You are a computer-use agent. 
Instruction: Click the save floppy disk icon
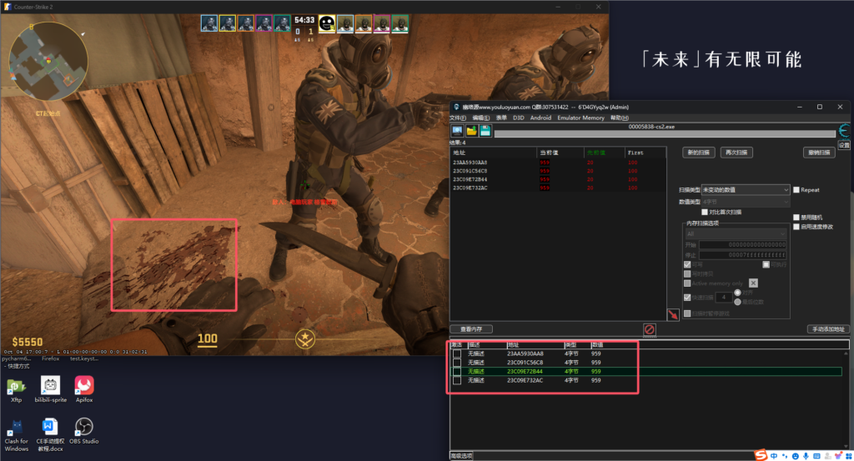[x=485, y=131]
